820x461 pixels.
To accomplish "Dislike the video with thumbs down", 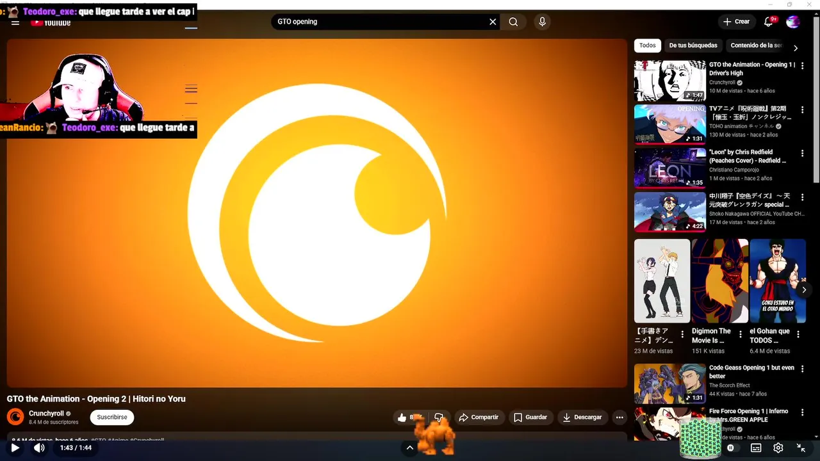I will tap(439, 417).
